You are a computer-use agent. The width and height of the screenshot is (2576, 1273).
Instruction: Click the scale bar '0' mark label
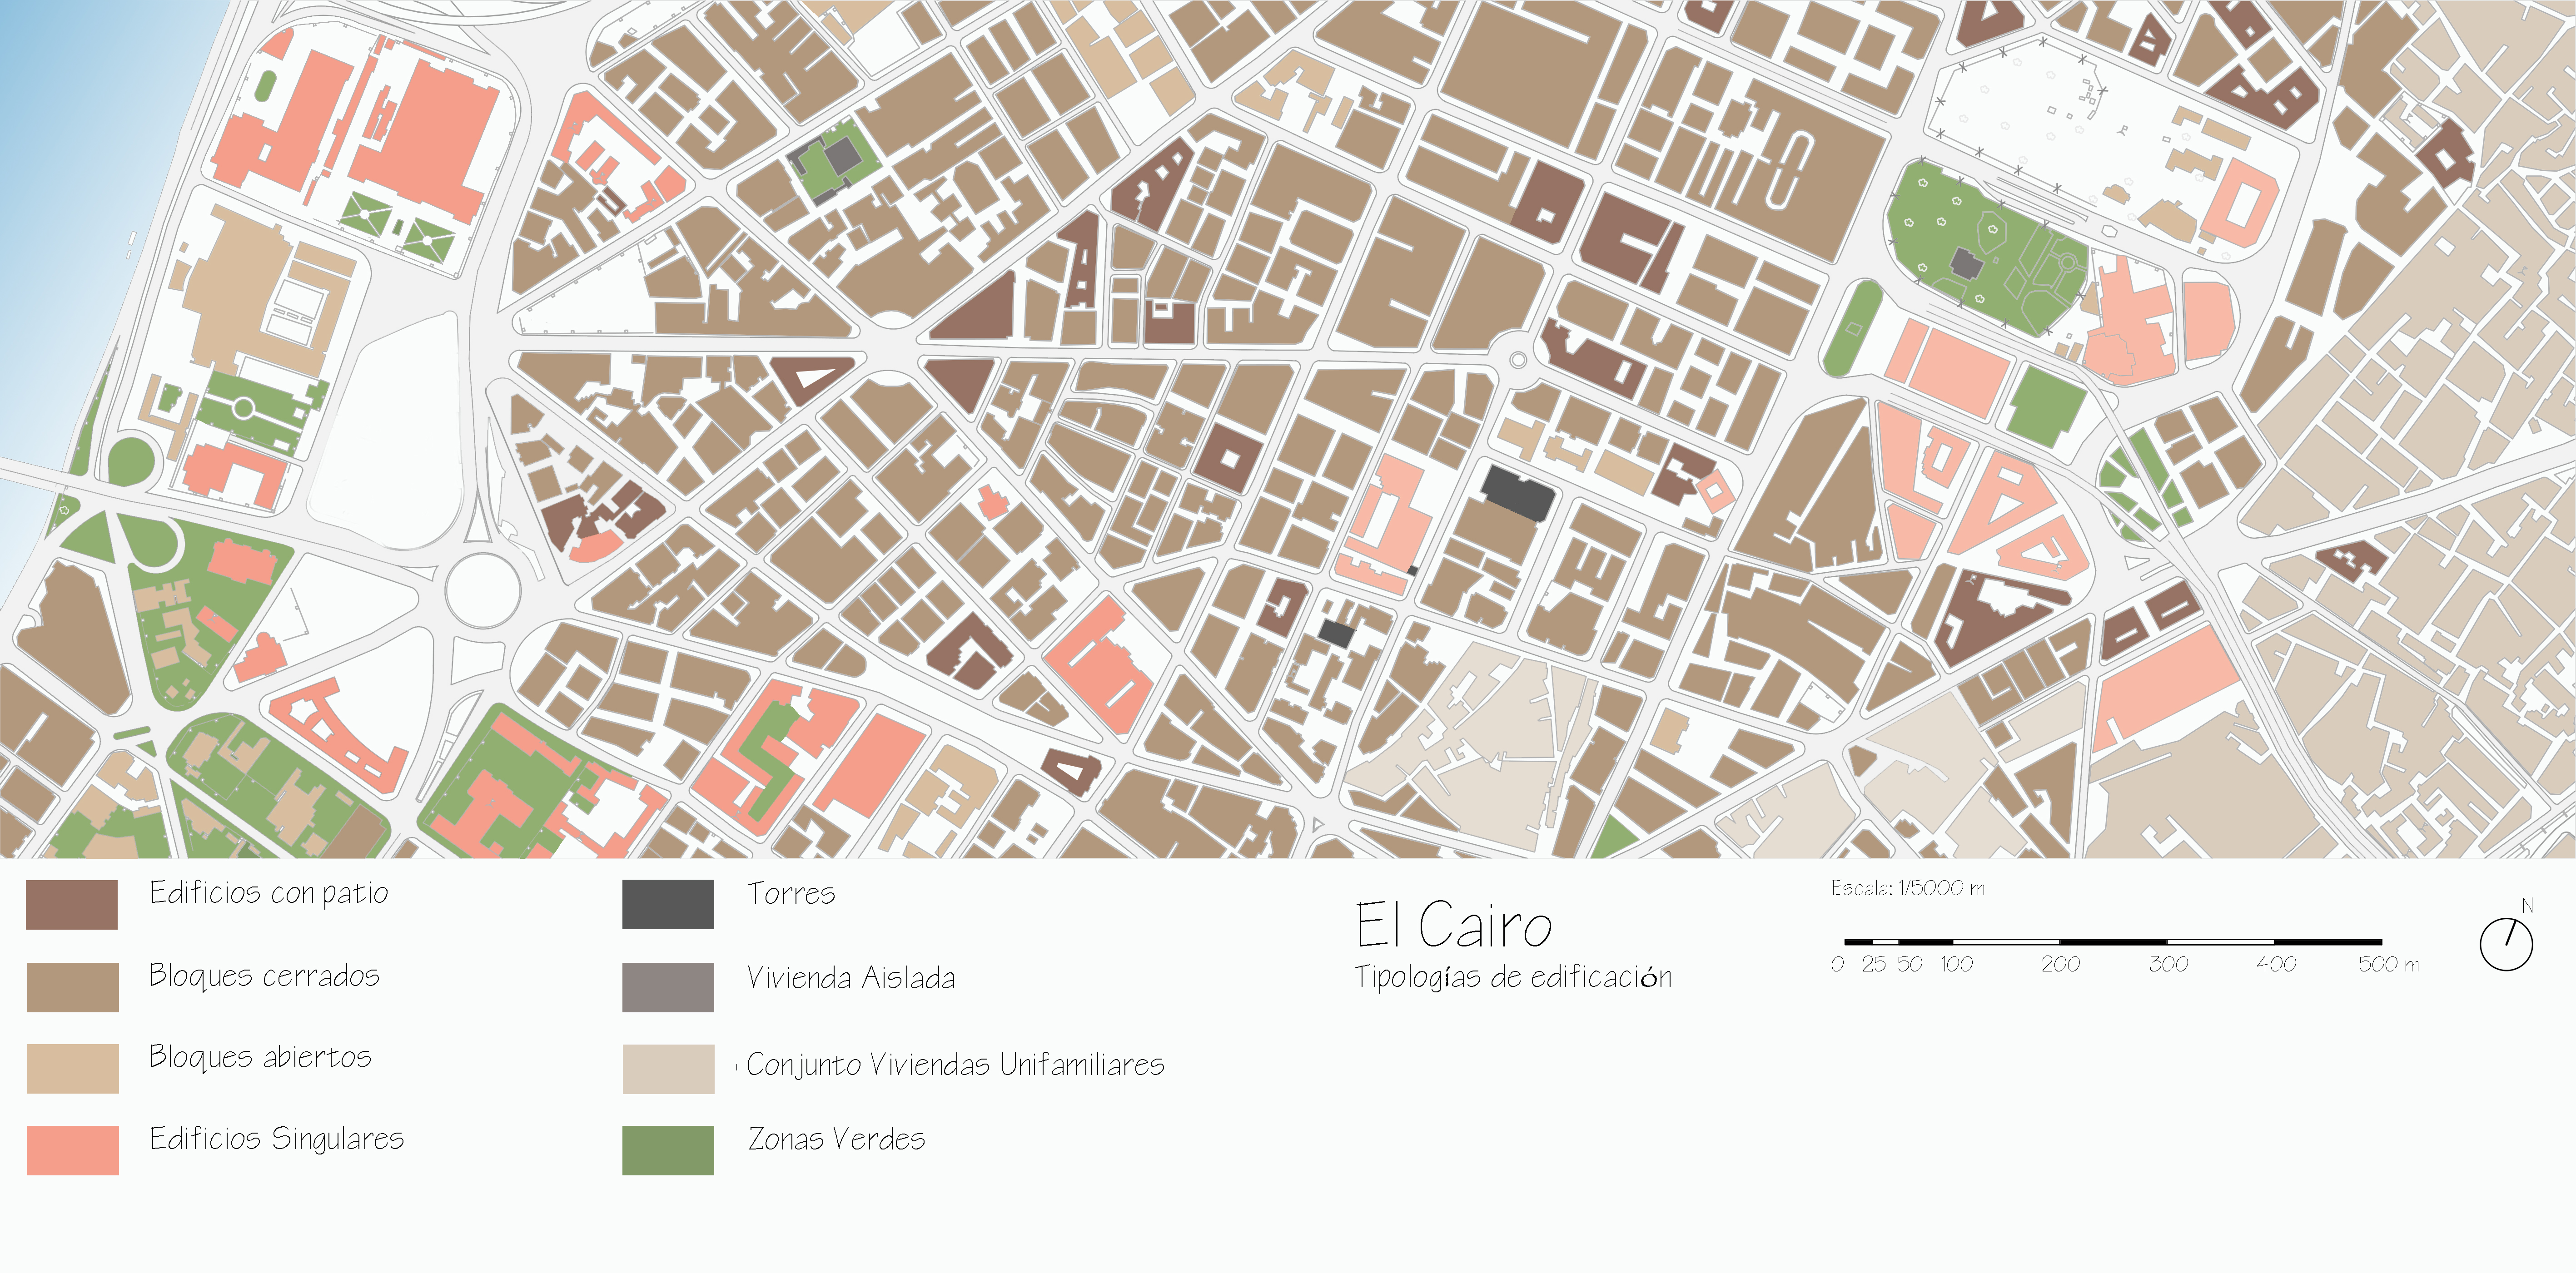(1837, 965)
